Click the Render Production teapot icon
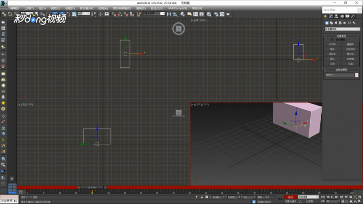Viewport: 363px width, 204px height. pyautogui.click(x=228, y=14)
